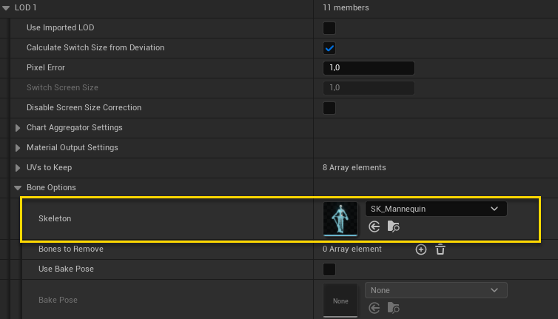Toggle Disable Screen Size Correction checkbox
This screenshot has height=319, width=558.
click(x=329, y=108)
